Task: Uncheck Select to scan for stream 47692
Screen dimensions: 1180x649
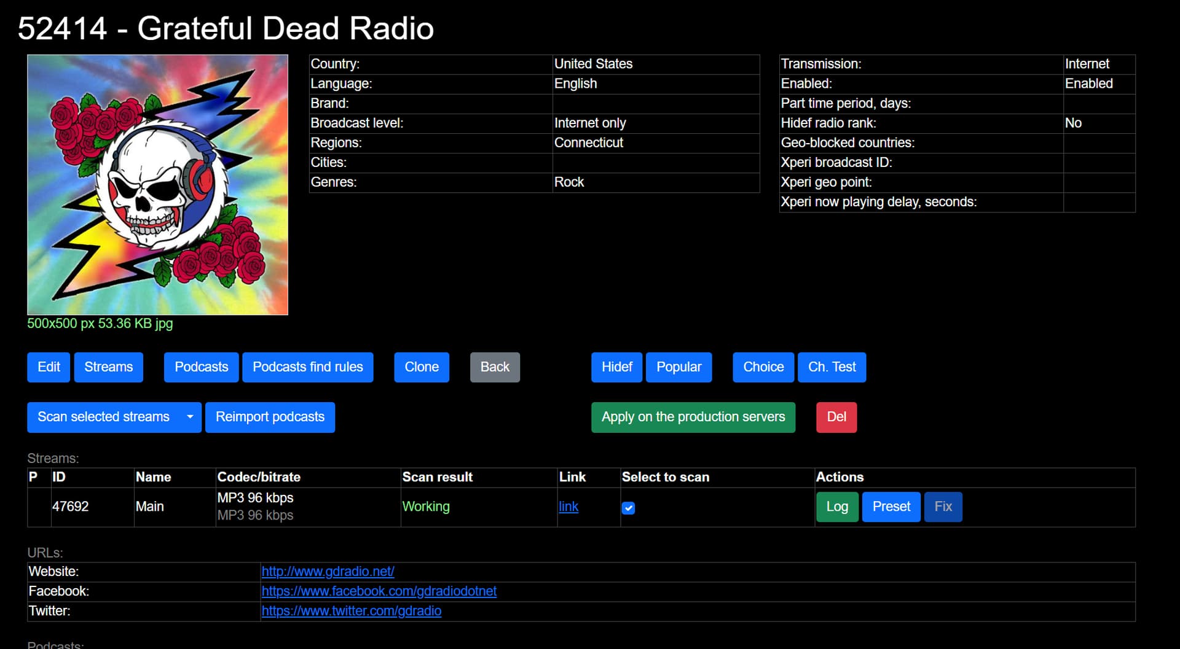Action: [628, 508]
